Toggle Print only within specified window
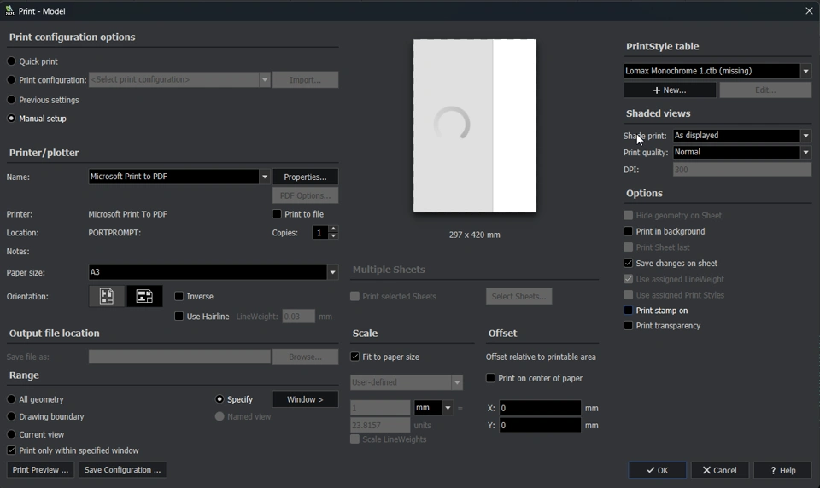This screenshot has width=820, height=488. coord(11,450)
